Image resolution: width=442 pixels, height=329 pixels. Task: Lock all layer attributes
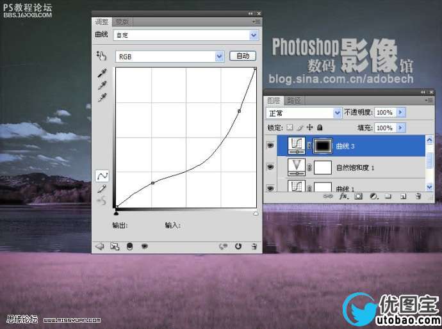coord(320,127)
